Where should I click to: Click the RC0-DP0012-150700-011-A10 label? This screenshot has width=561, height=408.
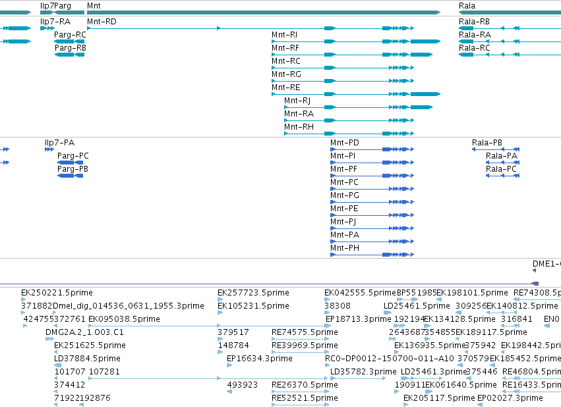tap(389, 359)
